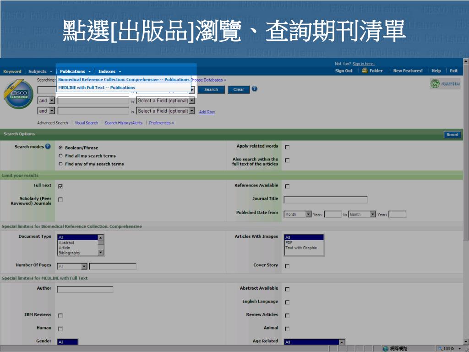Viewport: 469px width, 352px height.
Task: Open second row and-operator dropdown
Action: [x=46, y=100]
